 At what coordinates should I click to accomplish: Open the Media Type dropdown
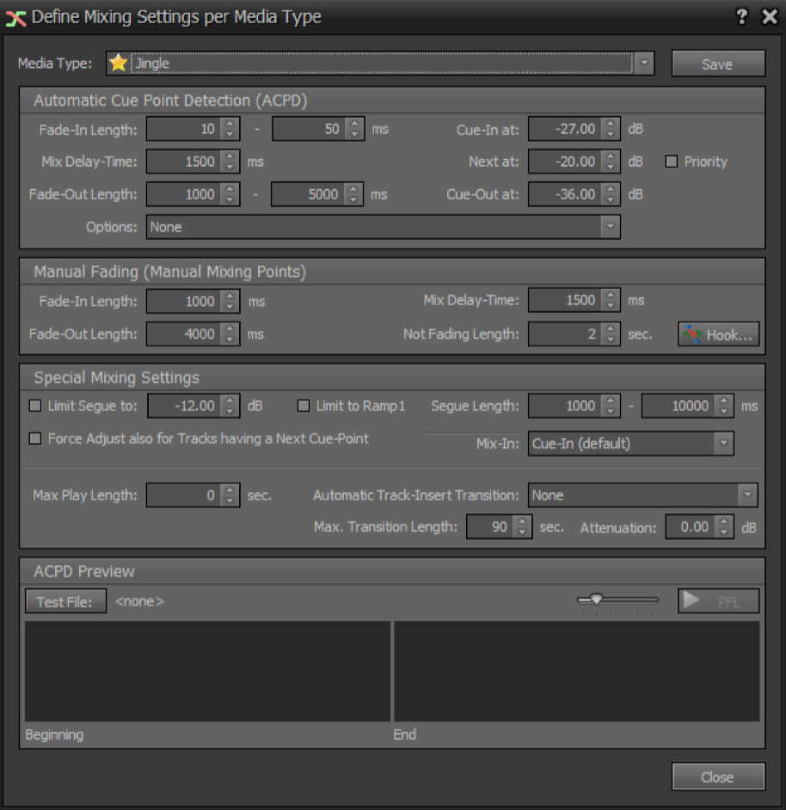click(x=644, y=64)
